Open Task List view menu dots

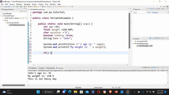coord(164,9)
